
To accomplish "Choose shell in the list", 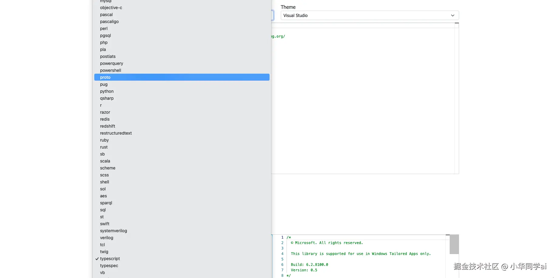I will [x=182, y=182].
